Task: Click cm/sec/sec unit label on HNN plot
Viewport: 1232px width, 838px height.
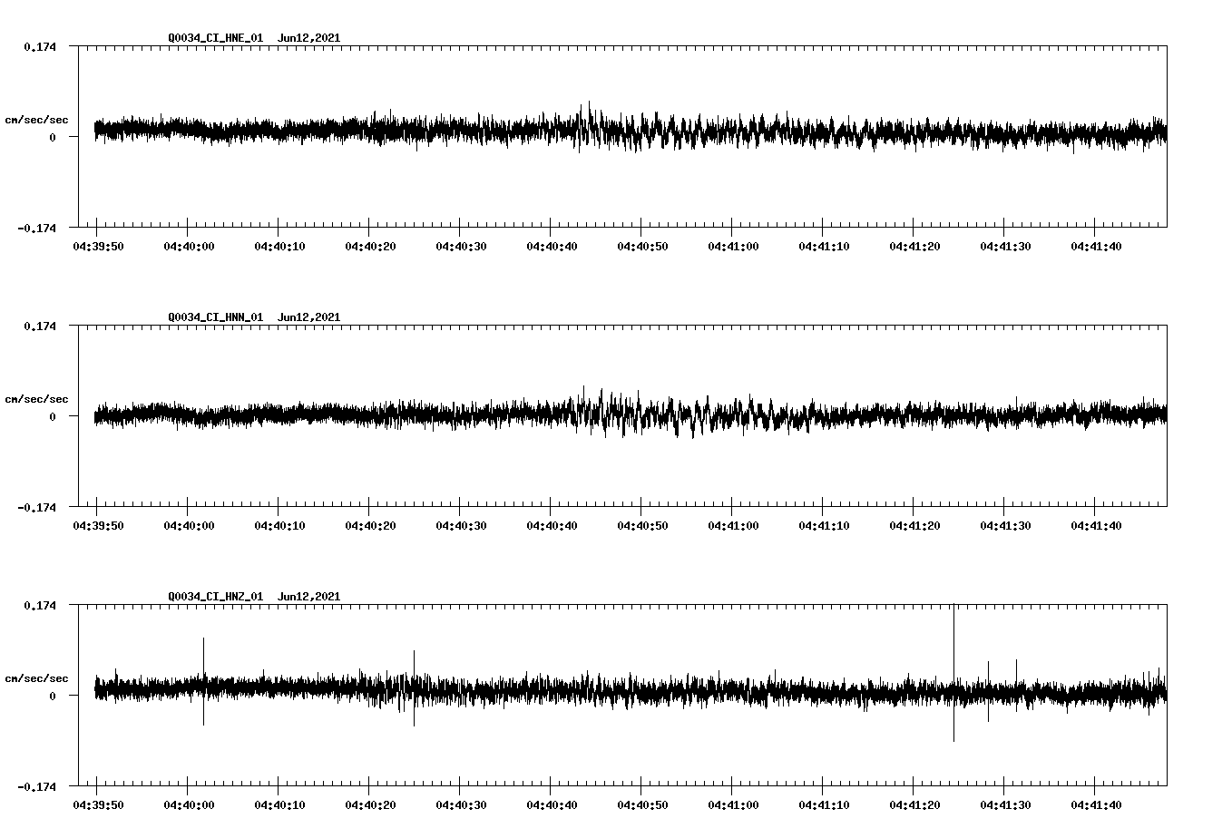Action: 36,399
